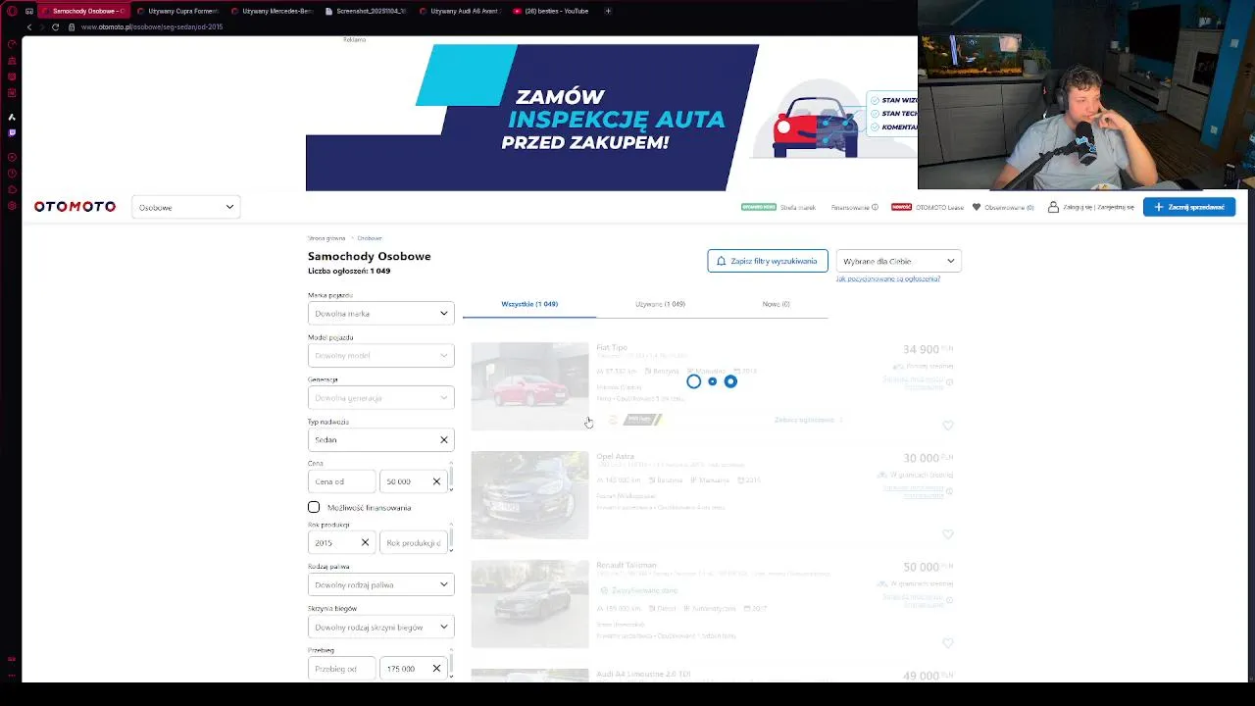This screenshot has width=1255, height=706.
Task: Open OTOMOTO Lease link
Action: pos(941,207)
